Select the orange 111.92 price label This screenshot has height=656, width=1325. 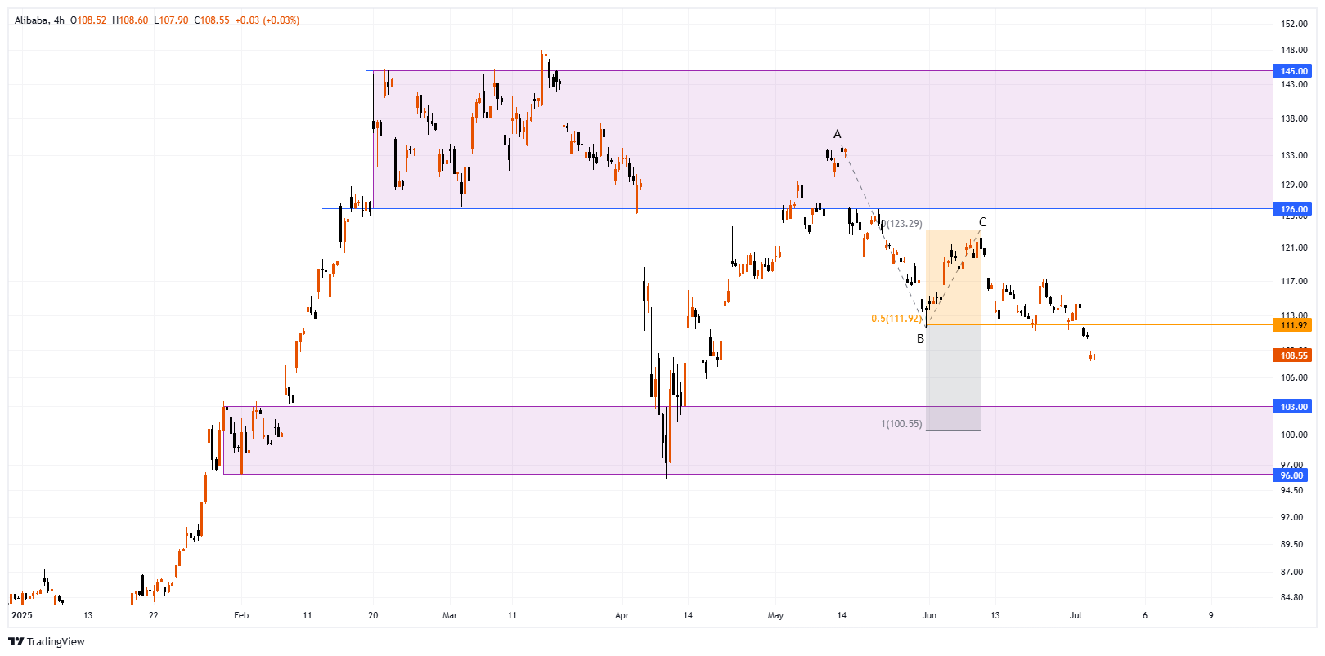(1293, 325)
